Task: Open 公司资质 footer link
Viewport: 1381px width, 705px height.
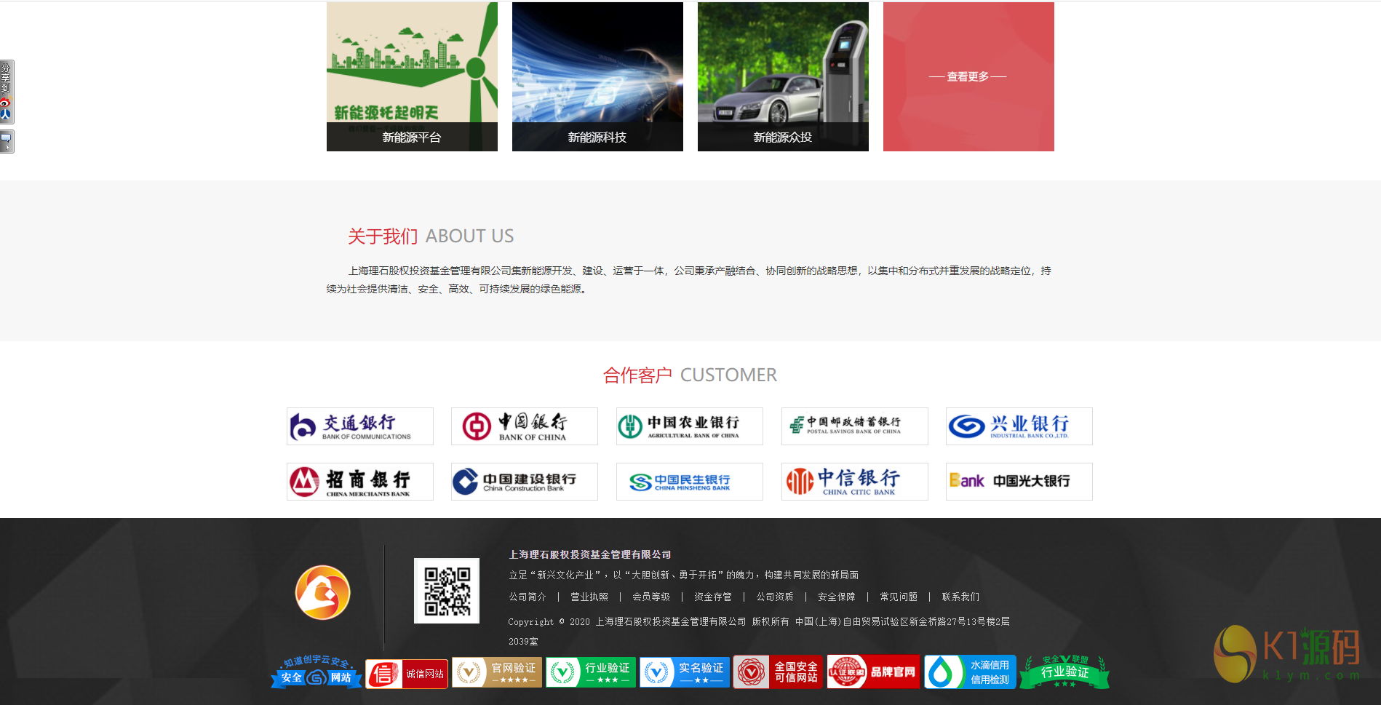Action: [775, 597]
